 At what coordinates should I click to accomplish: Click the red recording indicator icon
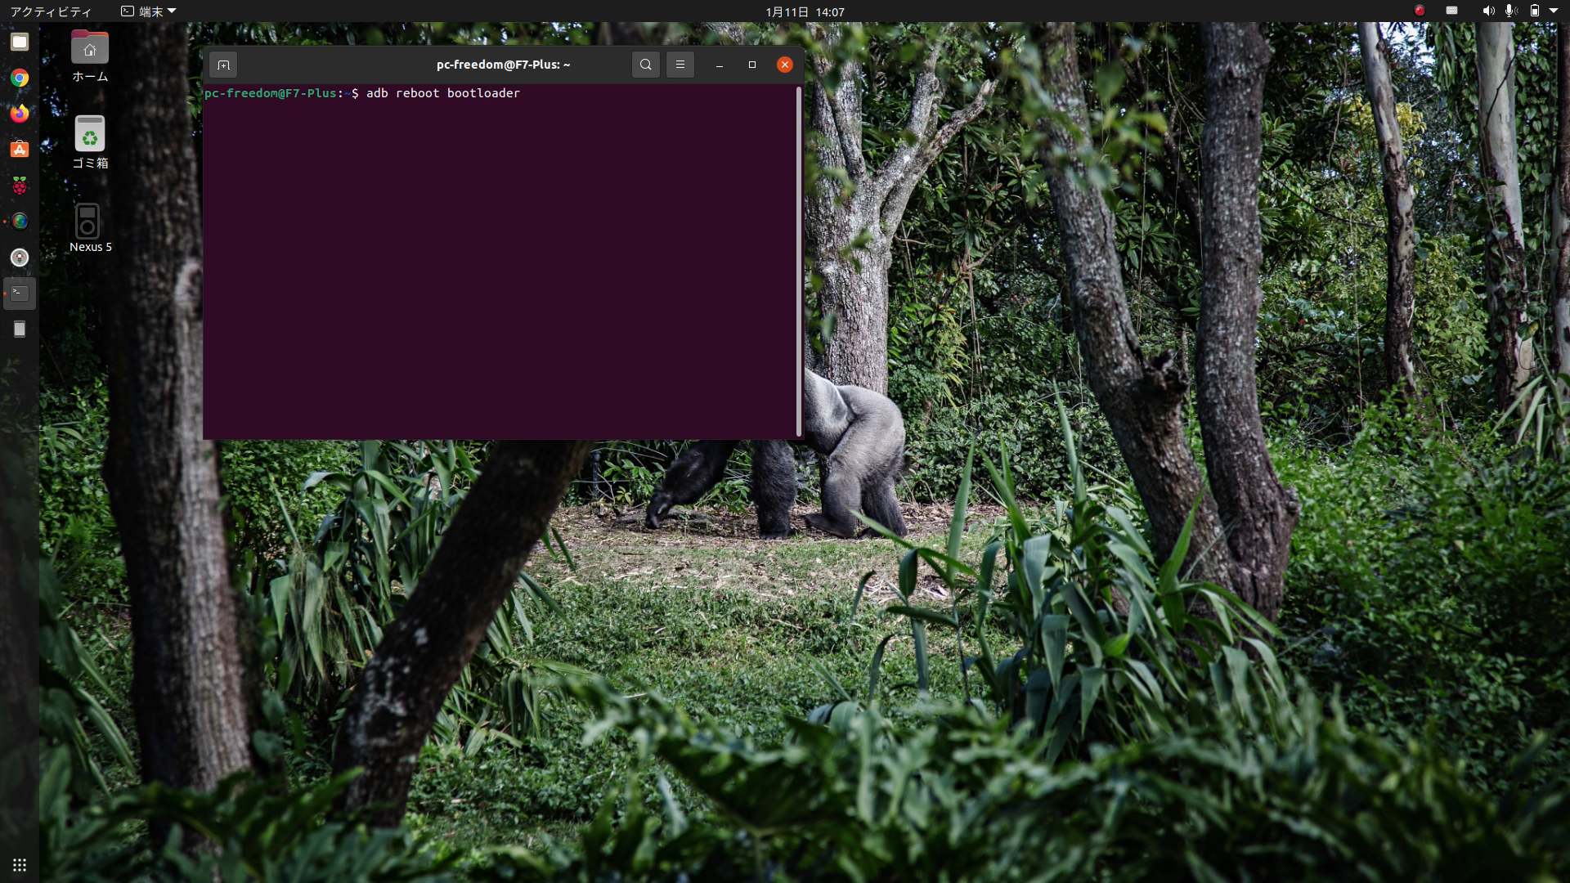(x=1420, y=11)
